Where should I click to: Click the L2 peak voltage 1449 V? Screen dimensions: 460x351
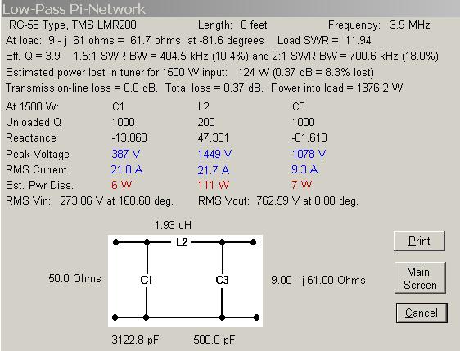(x=214, y=154)
